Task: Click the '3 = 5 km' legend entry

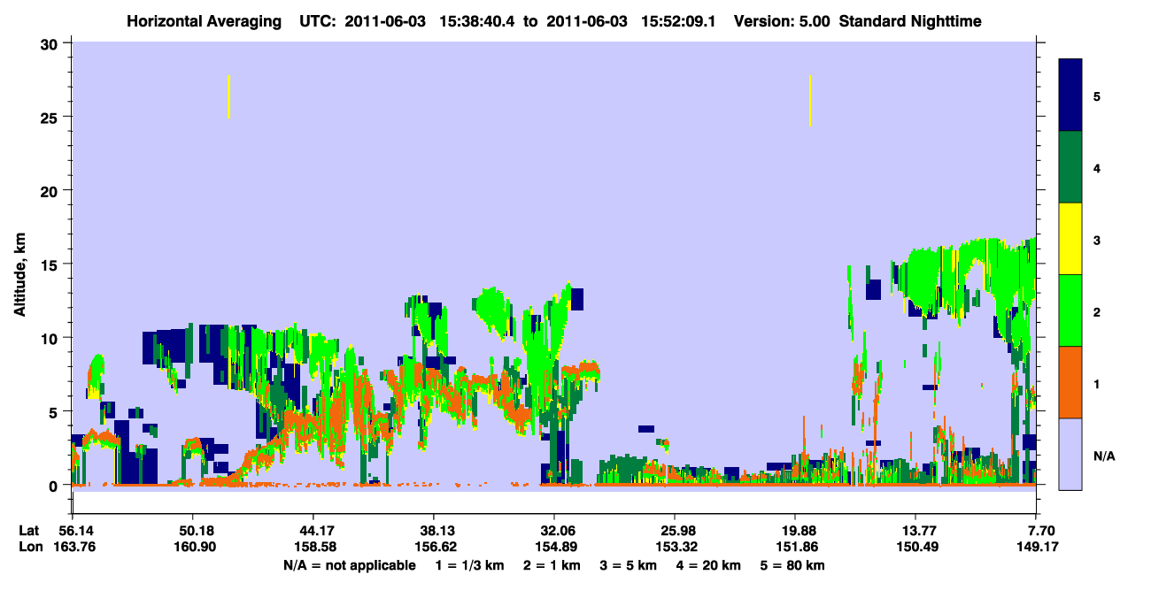Action: pyautogui.click(x=629, y=565)
